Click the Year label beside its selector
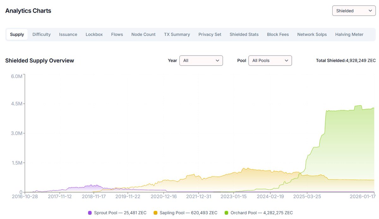The image size is (379, 219). click(172, 61)
